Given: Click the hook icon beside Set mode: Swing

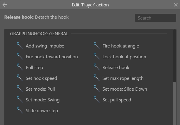Looking at the screenshot, I should click(20, 99).
